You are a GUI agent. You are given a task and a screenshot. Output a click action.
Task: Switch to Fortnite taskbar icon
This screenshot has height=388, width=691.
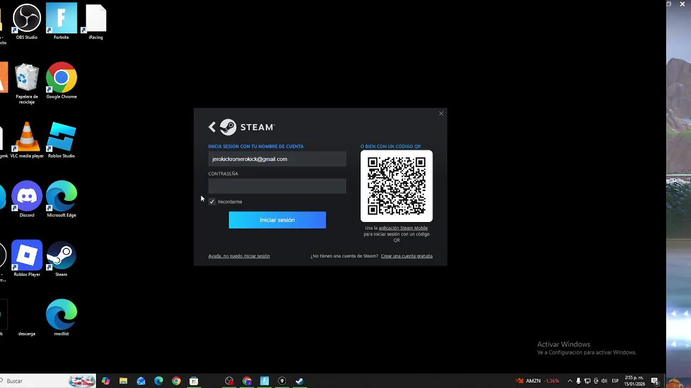coord(265,381)
